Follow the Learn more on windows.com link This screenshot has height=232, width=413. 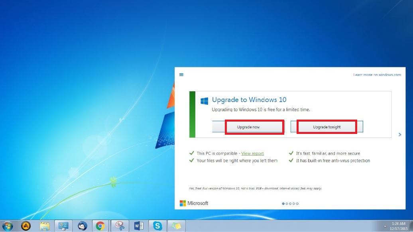pyautogui.click(x=377, y=75)
